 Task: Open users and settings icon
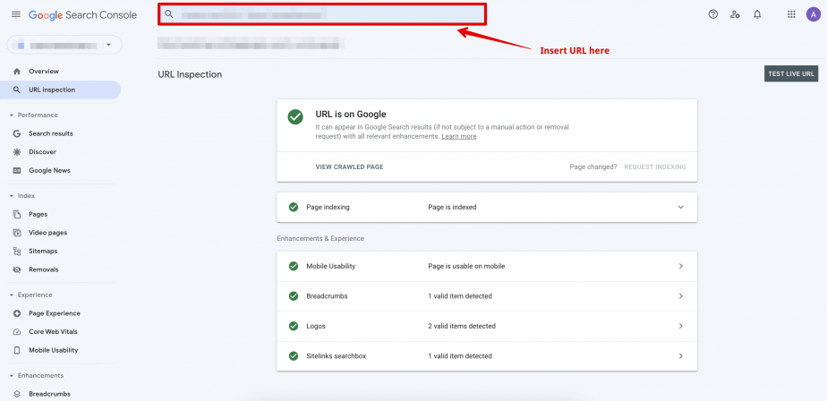(x=735, y=14)
